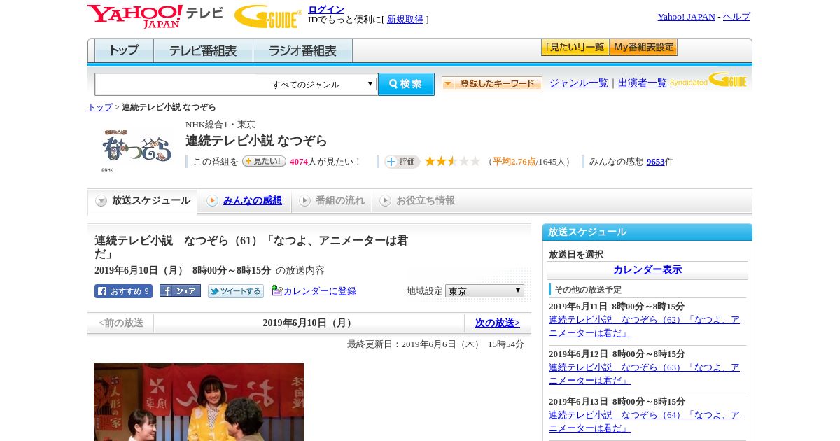Open episode (63) なつぞら link

point(644,374)
